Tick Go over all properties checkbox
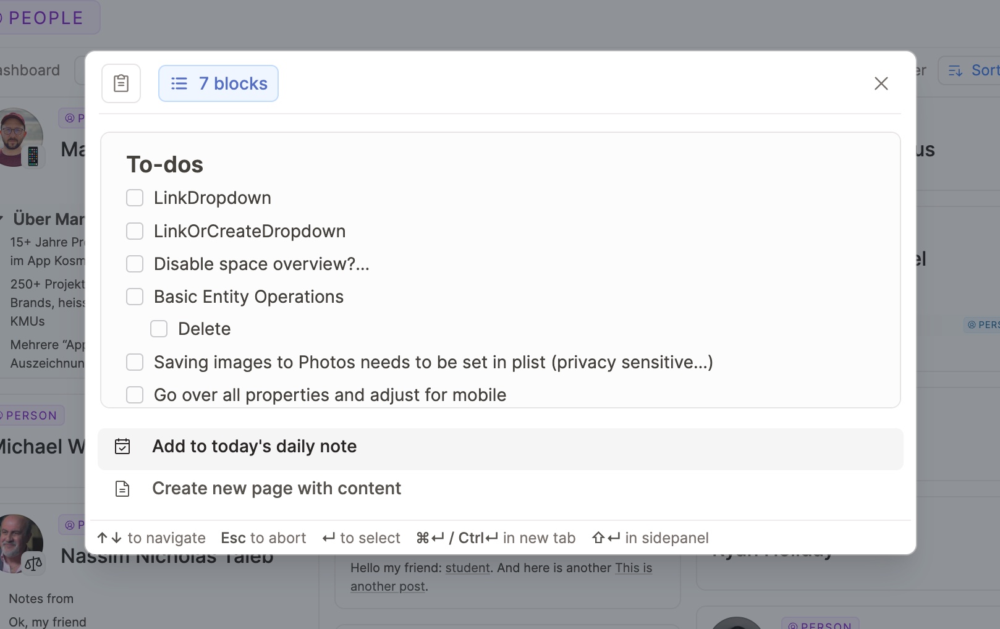The image size is (1000, 629). tap(135, 395)
